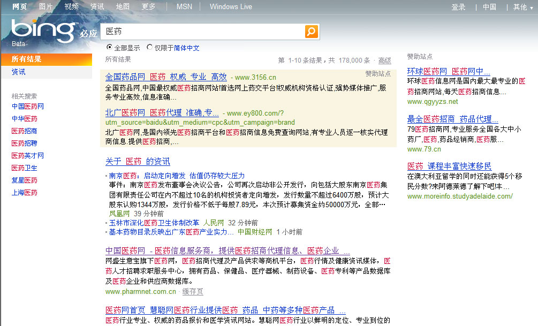Click the 缓存页 cached page link

click(193, 292)
